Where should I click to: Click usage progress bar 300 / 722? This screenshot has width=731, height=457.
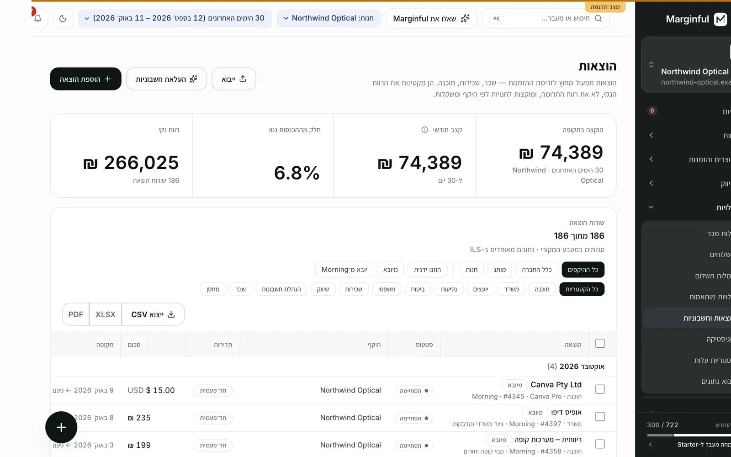[689, 435]
